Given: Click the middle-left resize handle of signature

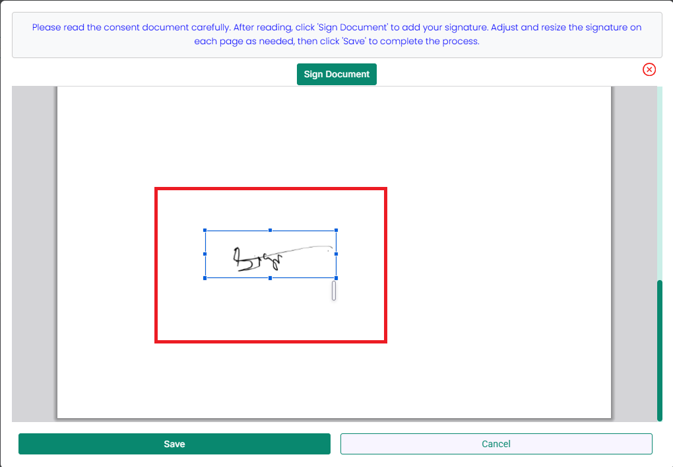Looking at the screenshot, I should 205,254.
